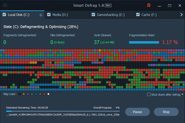Screen dimensions: 185x123
Task: Click the Fragments Defragmented value 0
Action: click(5, 42)
